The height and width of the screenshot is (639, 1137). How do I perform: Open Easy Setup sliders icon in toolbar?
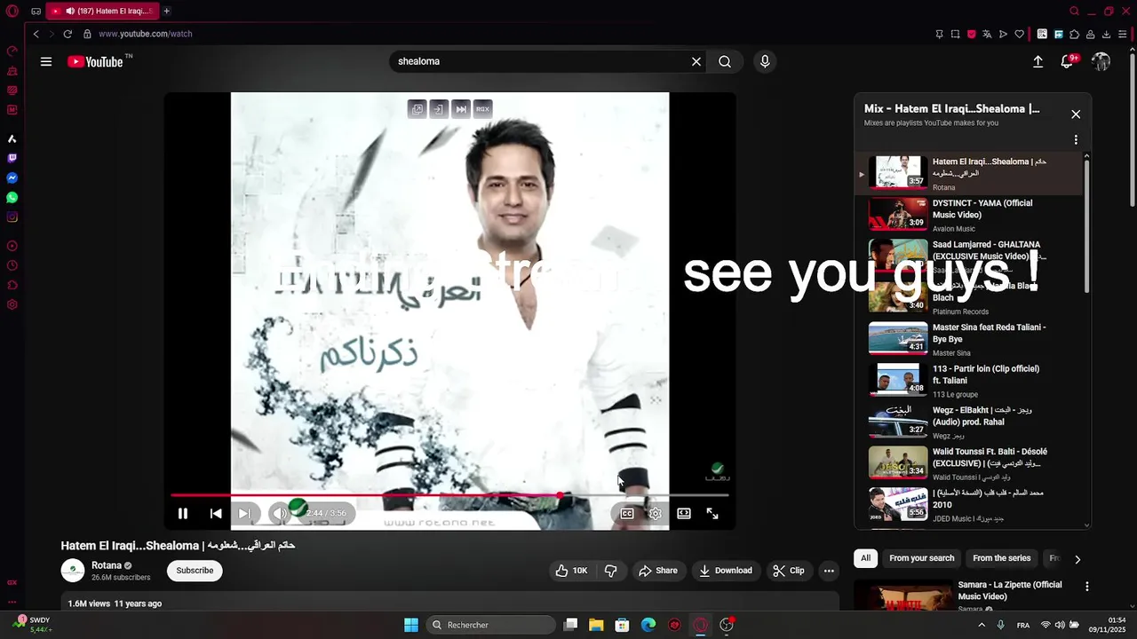tap(1122, 34)
